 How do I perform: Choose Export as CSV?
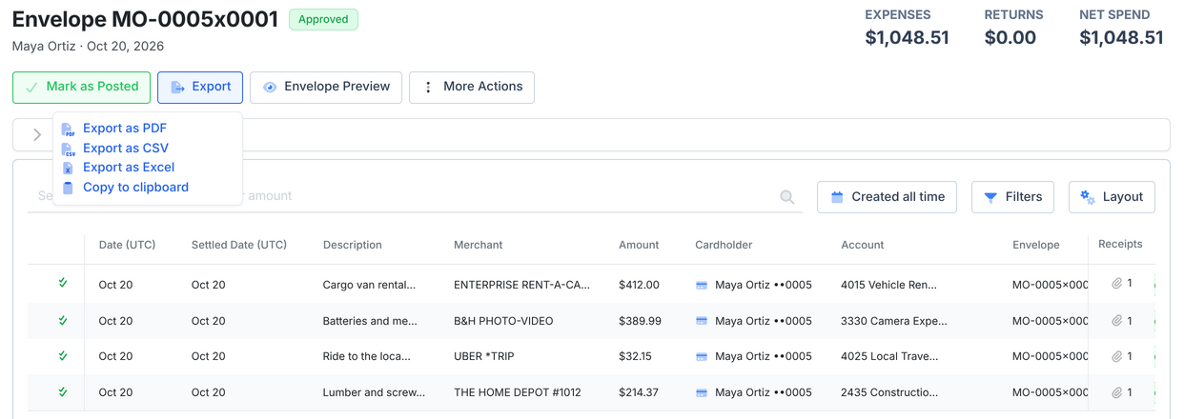coord(125,149)
